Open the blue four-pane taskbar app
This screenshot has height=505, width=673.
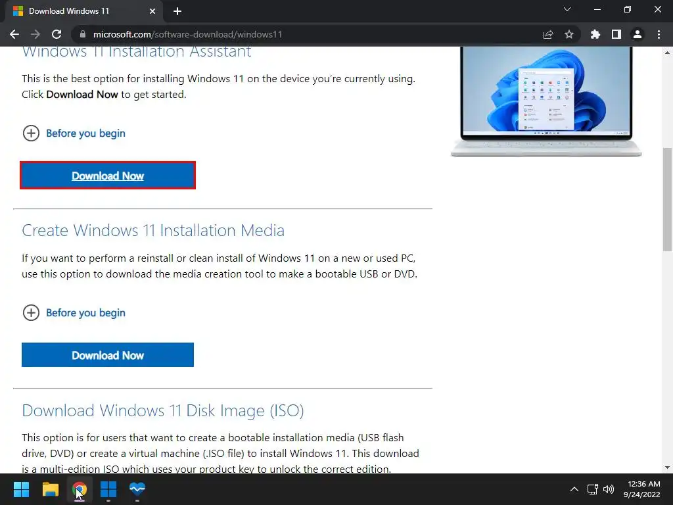click(x=108, y=489)
